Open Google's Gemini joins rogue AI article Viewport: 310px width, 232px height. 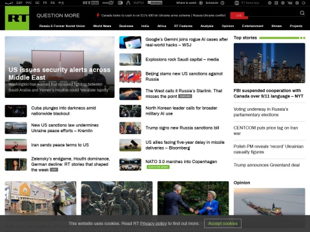187,42
